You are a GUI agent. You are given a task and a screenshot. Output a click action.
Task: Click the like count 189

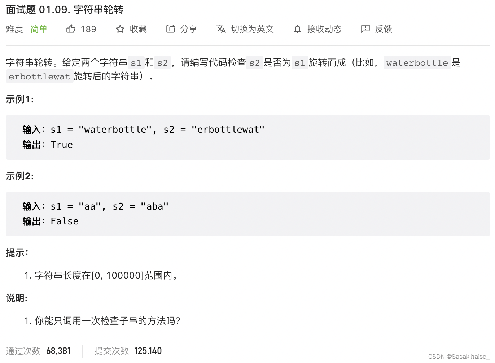click(88, 29)
